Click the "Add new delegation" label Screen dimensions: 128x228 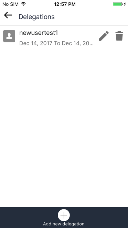64,224
